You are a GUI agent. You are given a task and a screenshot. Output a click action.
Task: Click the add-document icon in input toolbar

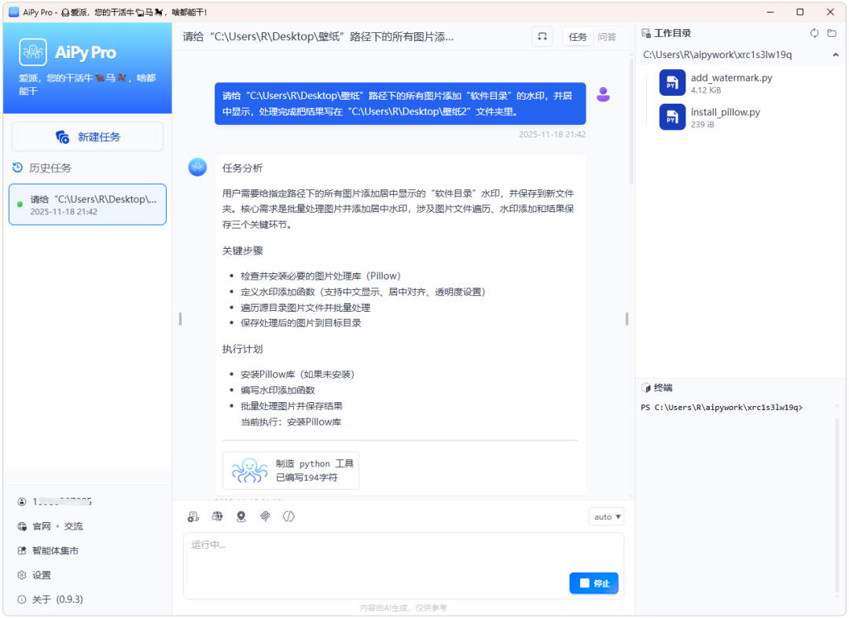click(193, 517)
